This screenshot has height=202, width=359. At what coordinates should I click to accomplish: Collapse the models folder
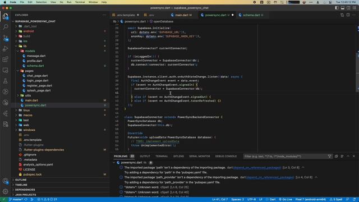click(30, 51)
